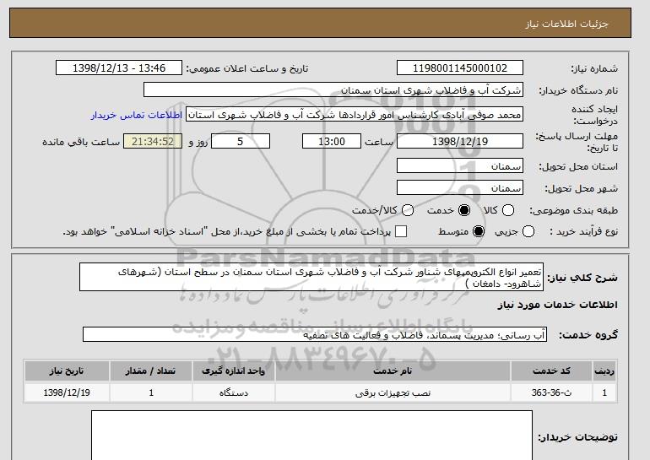Screen dimensions: 650x460
Task: Click the شماره نیاز label
Action: pos(594,68)
